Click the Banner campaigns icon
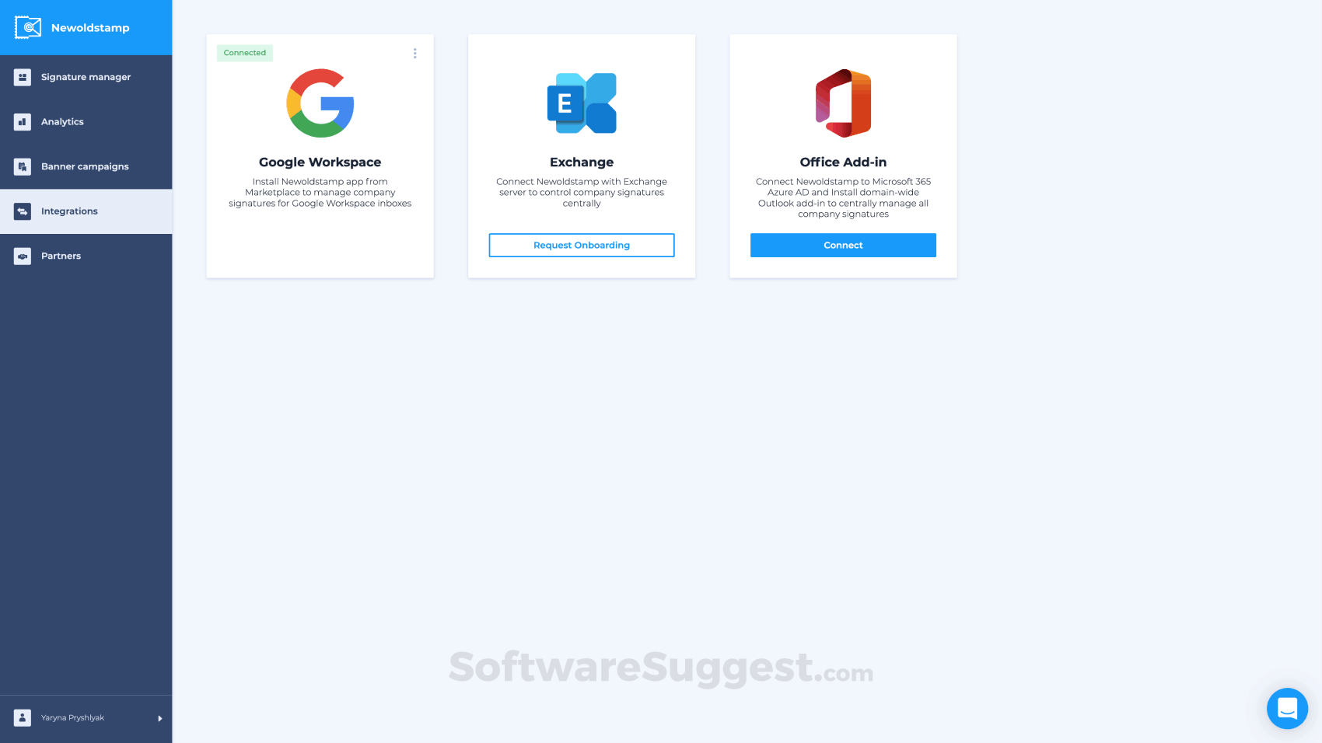Viewport: 1322px width, 743px height. [x=23, y=166]
